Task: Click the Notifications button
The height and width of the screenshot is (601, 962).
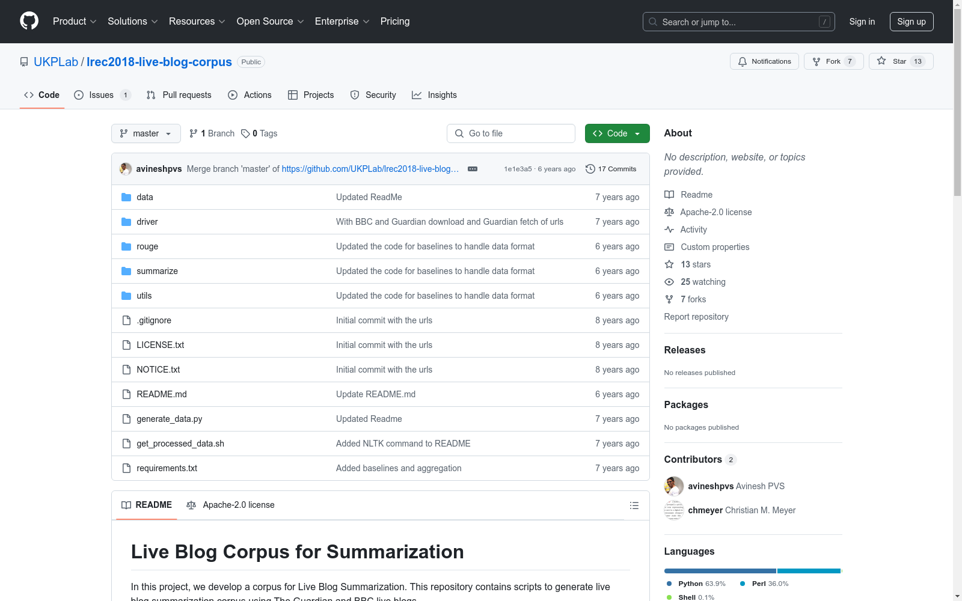Action: (x=764, y=61)
